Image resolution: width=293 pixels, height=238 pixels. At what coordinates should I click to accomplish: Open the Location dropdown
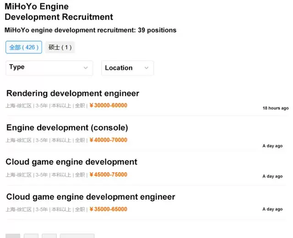coord(127,68)
